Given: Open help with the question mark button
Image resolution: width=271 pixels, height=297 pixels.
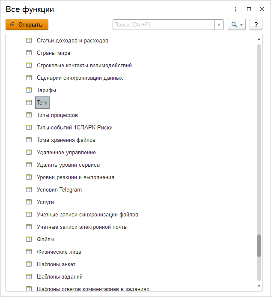Looking at the screenshot, I should click(x=256, y=25).
